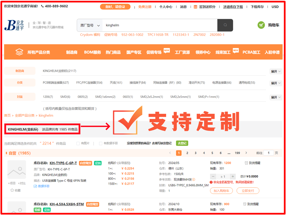Click 到货提醒 alarm icon for first product
286x215 pixels.
pos(246,163)
